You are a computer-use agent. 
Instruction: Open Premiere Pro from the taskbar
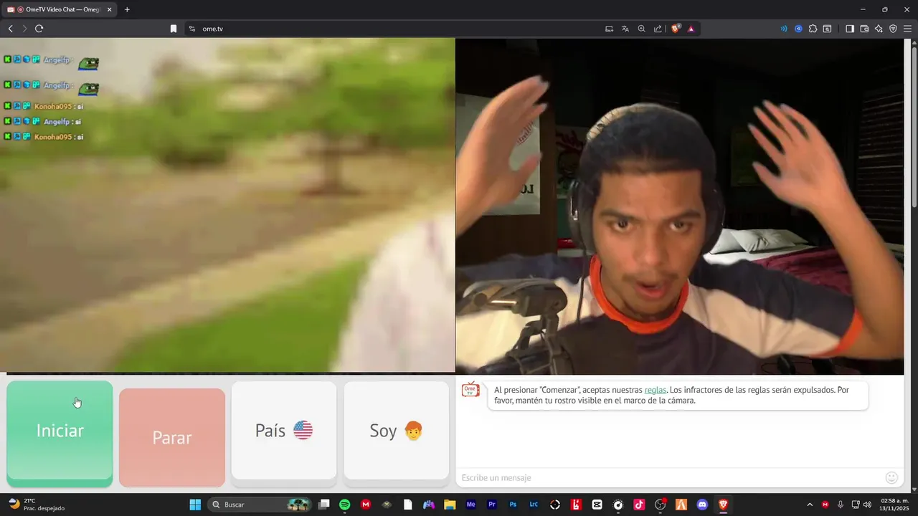[x=492, y=505]
